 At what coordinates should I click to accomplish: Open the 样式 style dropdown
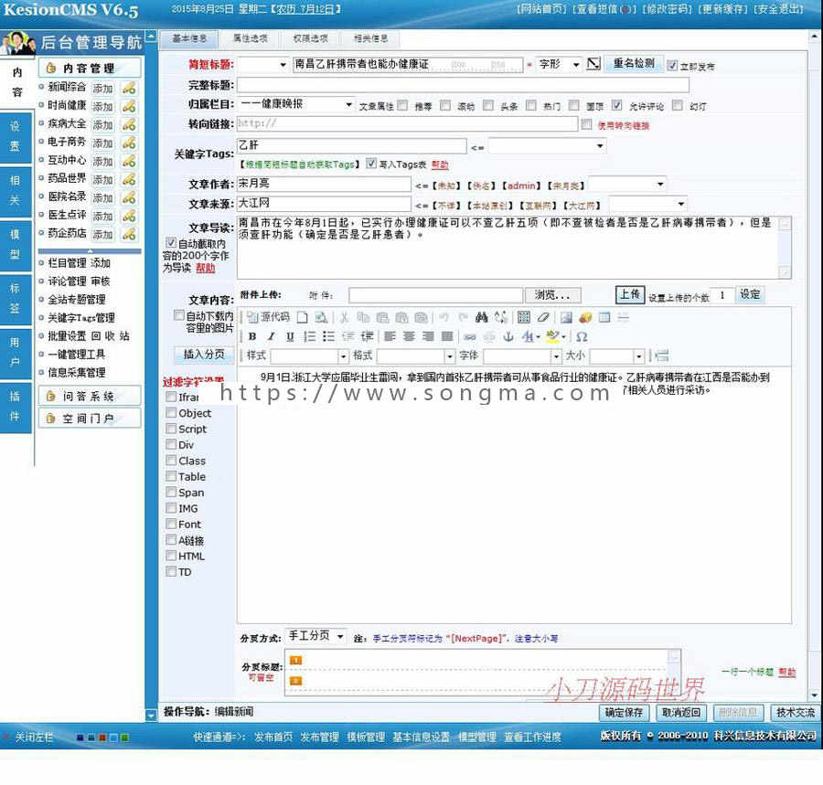(309, 356)
